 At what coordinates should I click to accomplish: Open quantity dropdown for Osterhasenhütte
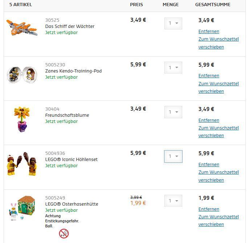173,201
